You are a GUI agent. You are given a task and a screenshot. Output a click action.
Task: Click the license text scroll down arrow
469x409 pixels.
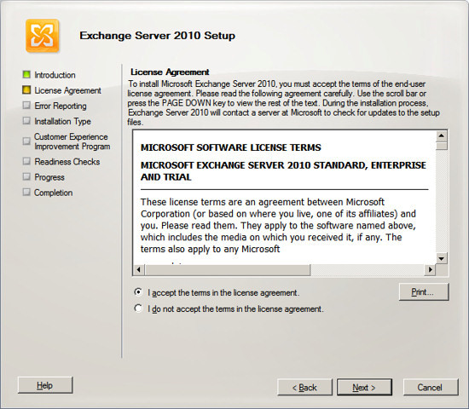[442, 258]
